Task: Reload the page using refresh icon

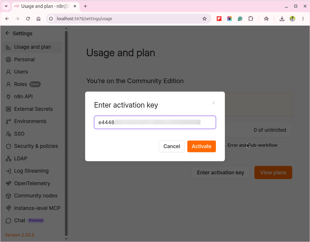Action: click(x=28, y=19)
